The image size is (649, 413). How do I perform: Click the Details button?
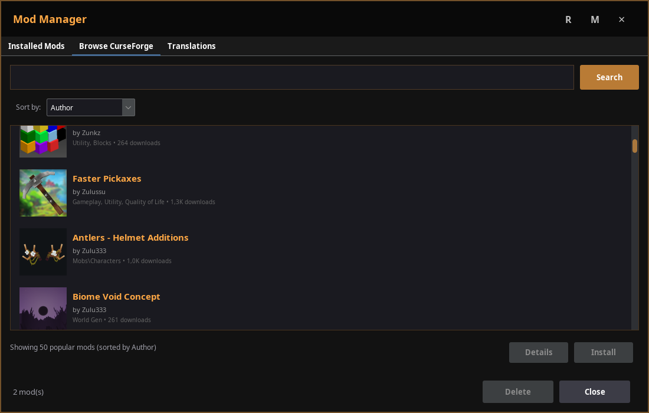[538, 352]
